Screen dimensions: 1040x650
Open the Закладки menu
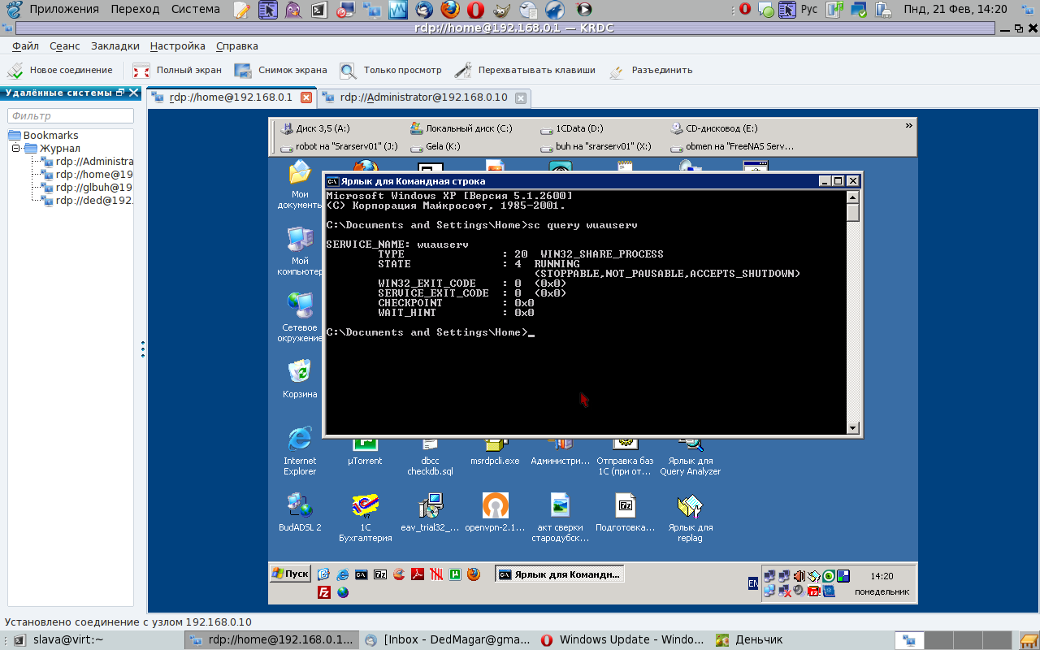point(115,46)
